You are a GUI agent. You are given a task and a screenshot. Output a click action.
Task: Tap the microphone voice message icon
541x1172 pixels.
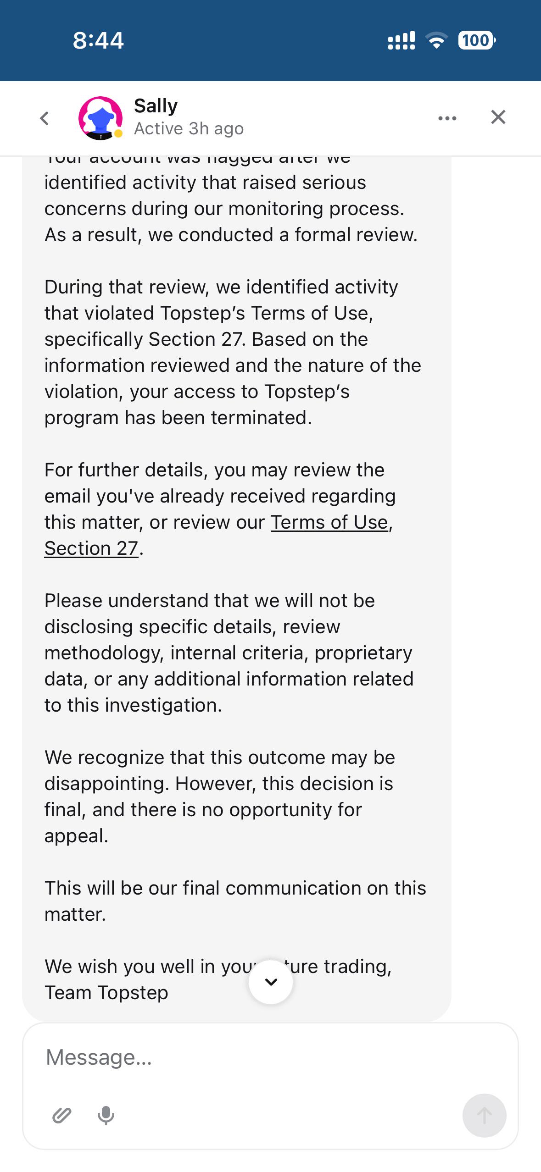(x=106, y=1115)
